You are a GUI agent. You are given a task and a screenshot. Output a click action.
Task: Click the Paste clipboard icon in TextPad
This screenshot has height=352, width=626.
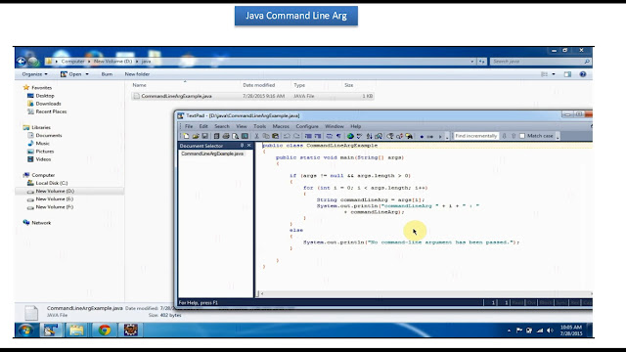pyautogui.click(x=276, y=136)
